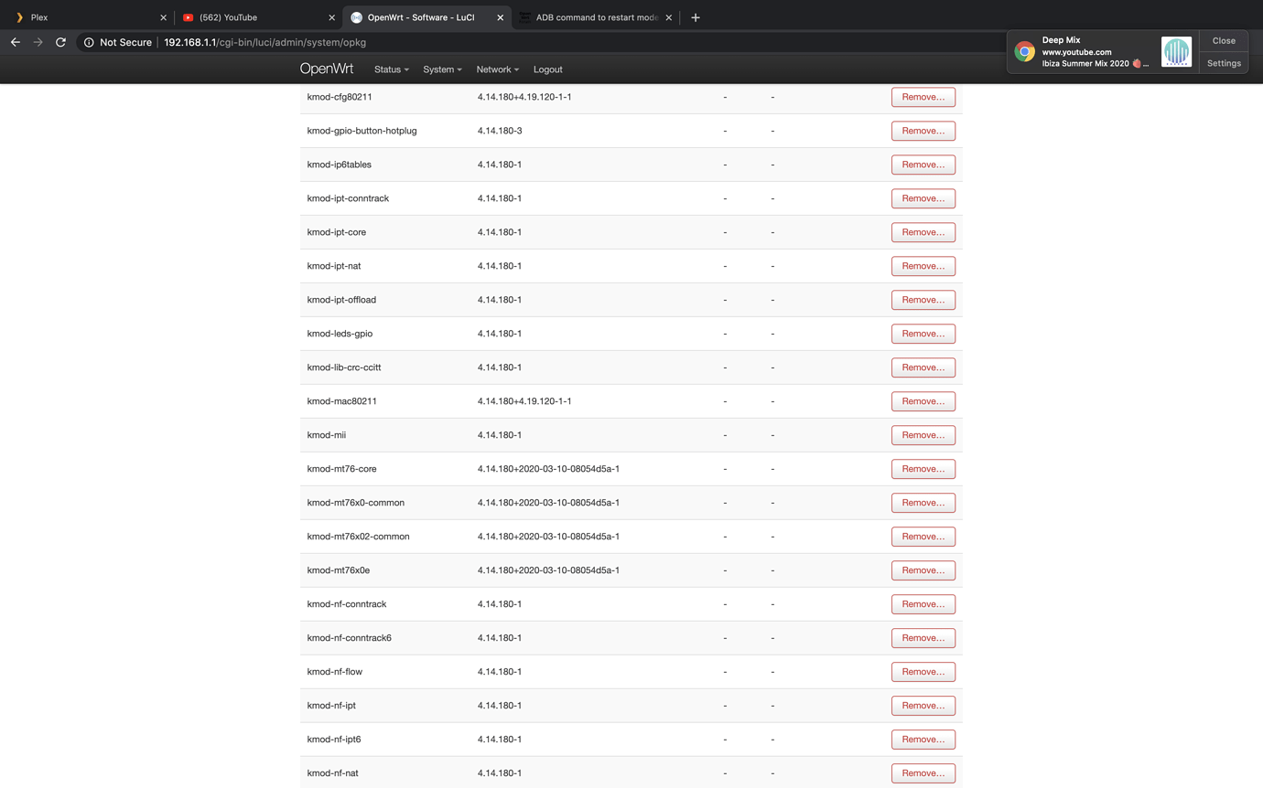
Task: Reload the LuCI software page
Action: tap(60, 42)
